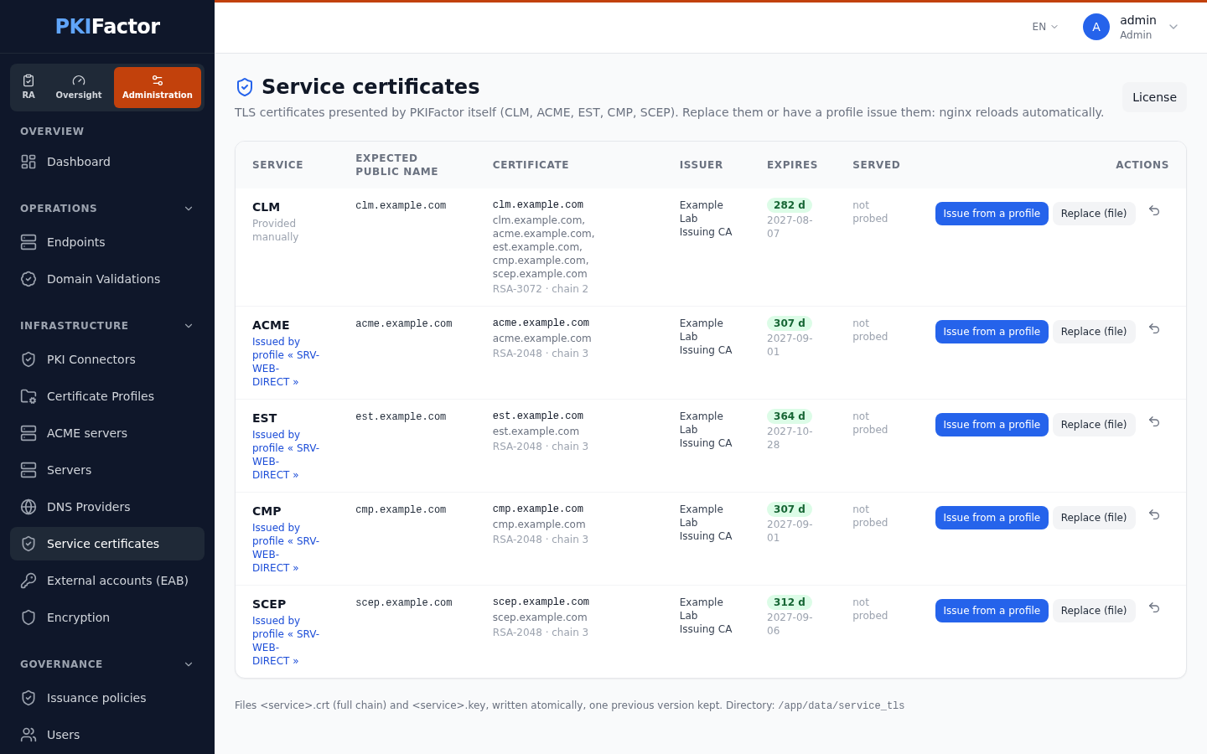1207x754 pixels.
Task: Click the Issuance policies shield icon
Action: (x=28, y=698)
